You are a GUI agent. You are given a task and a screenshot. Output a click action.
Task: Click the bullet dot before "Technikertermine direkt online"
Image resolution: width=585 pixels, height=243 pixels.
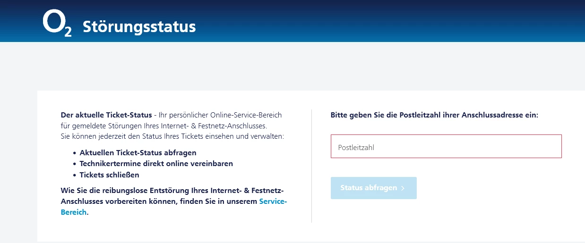[75, 164]
